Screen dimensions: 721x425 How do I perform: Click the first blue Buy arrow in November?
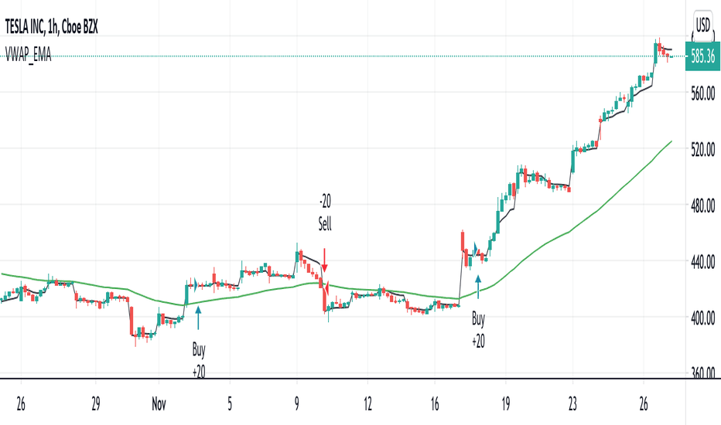[198, 318]
